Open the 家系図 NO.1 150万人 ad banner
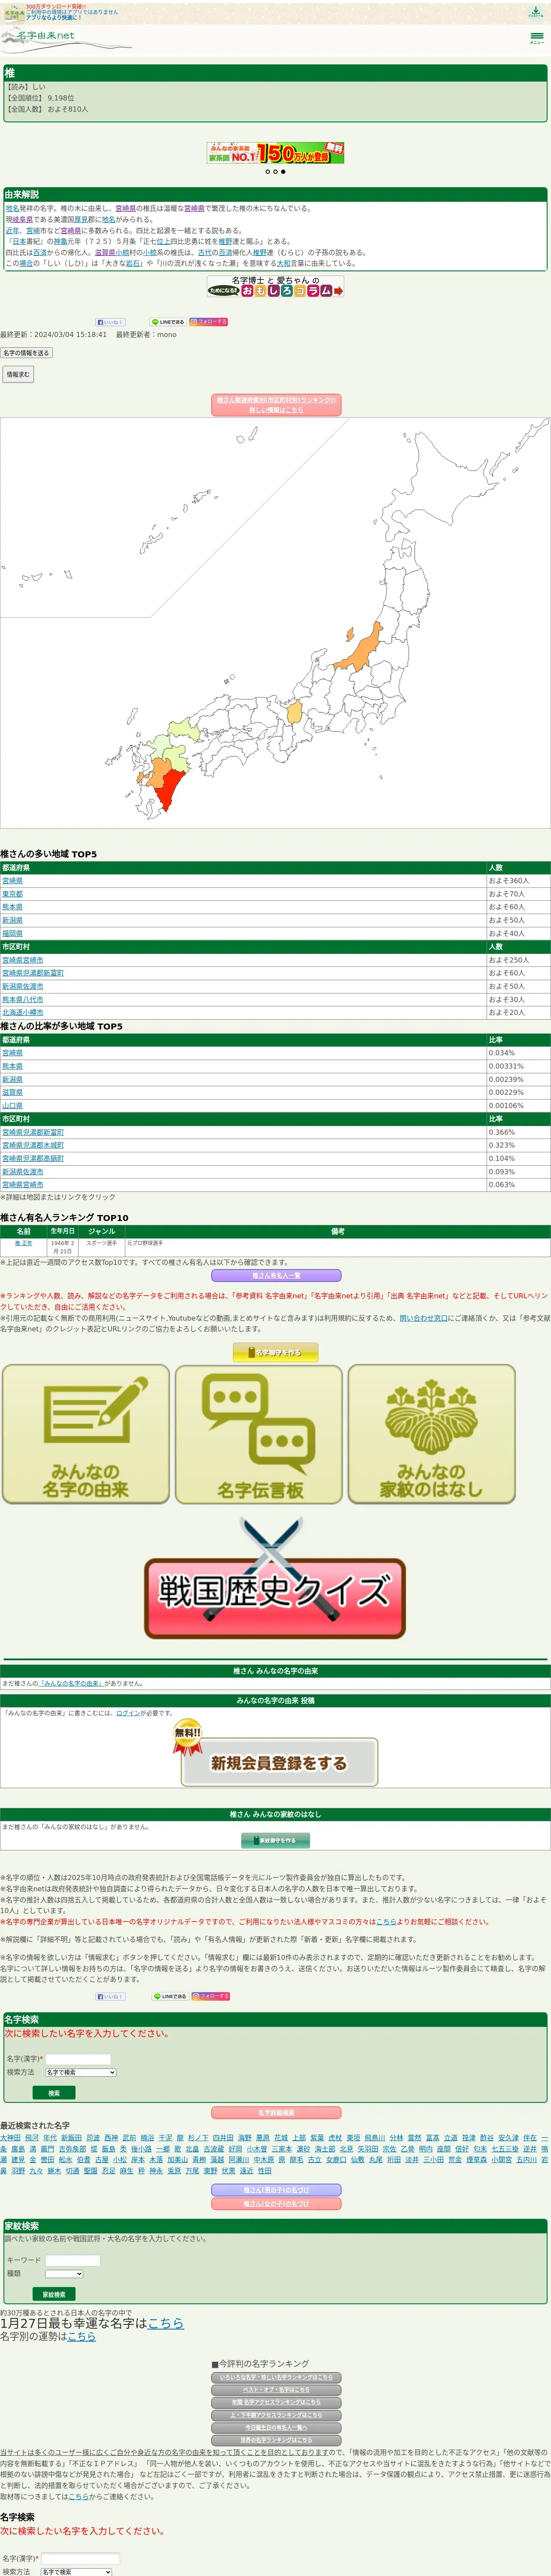This screenshot has height=2576, width=551. (275, 153)
